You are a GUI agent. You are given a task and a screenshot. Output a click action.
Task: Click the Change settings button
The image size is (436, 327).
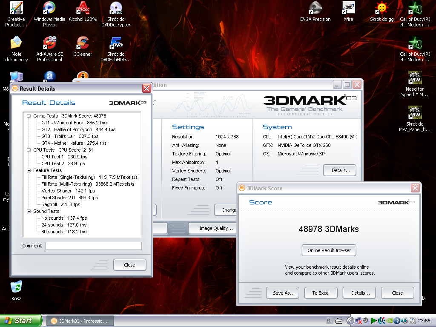(x=226, y=210)
